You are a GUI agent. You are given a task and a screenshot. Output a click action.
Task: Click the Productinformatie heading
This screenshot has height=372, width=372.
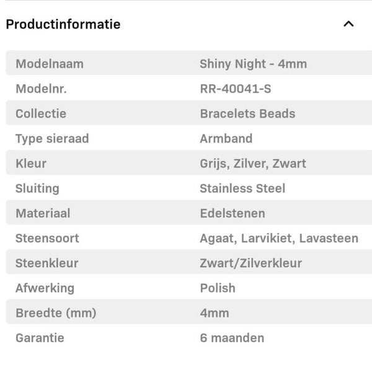[63, 24]
